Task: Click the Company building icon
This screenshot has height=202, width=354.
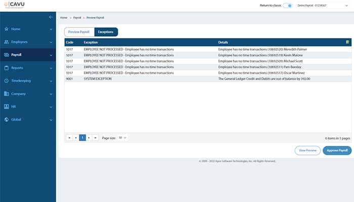Action: [x=6, y=94]
